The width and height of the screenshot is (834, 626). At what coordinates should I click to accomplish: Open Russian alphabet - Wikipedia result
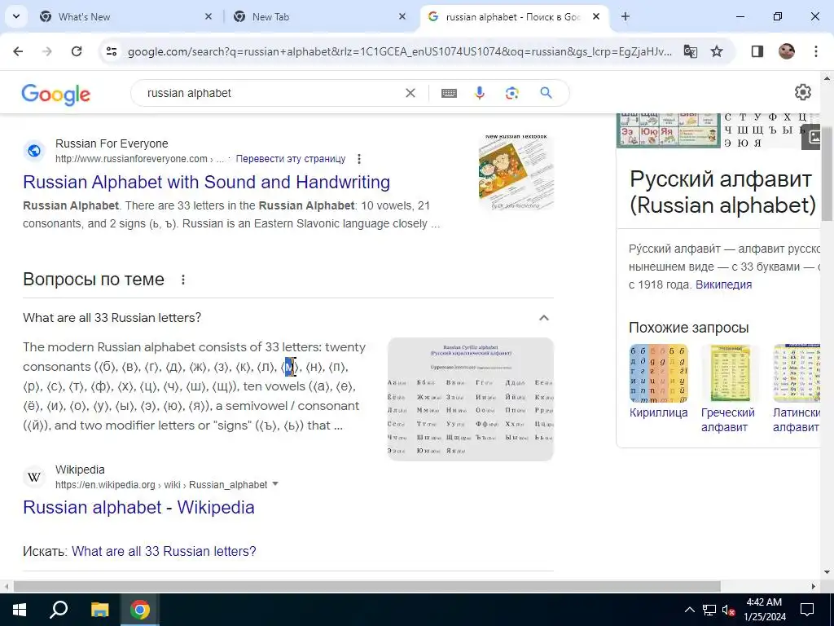(x=138, y=507)
